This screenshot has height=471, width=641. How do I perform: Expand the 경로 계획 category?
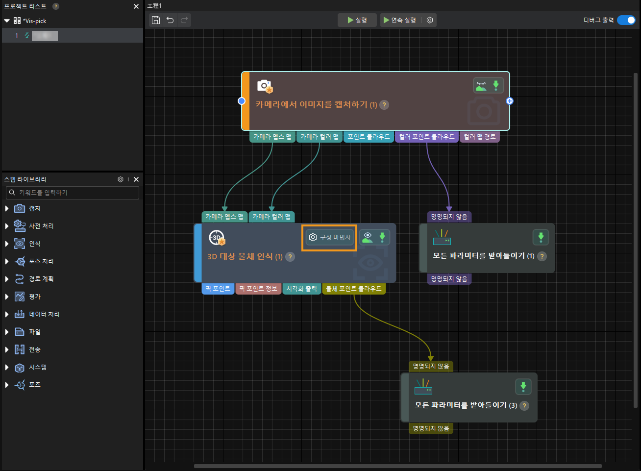click(7, 279)
